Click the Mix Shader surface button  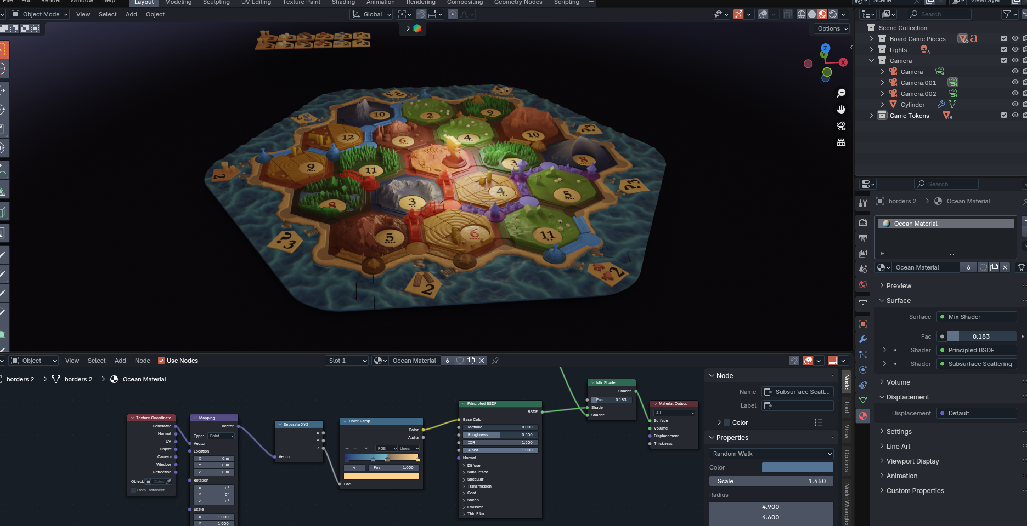(977, 317)
